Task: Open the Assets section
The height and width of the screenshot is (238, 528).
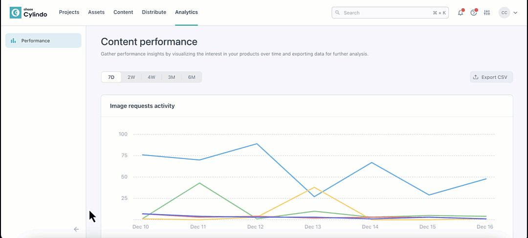Action: click(96, 12)
